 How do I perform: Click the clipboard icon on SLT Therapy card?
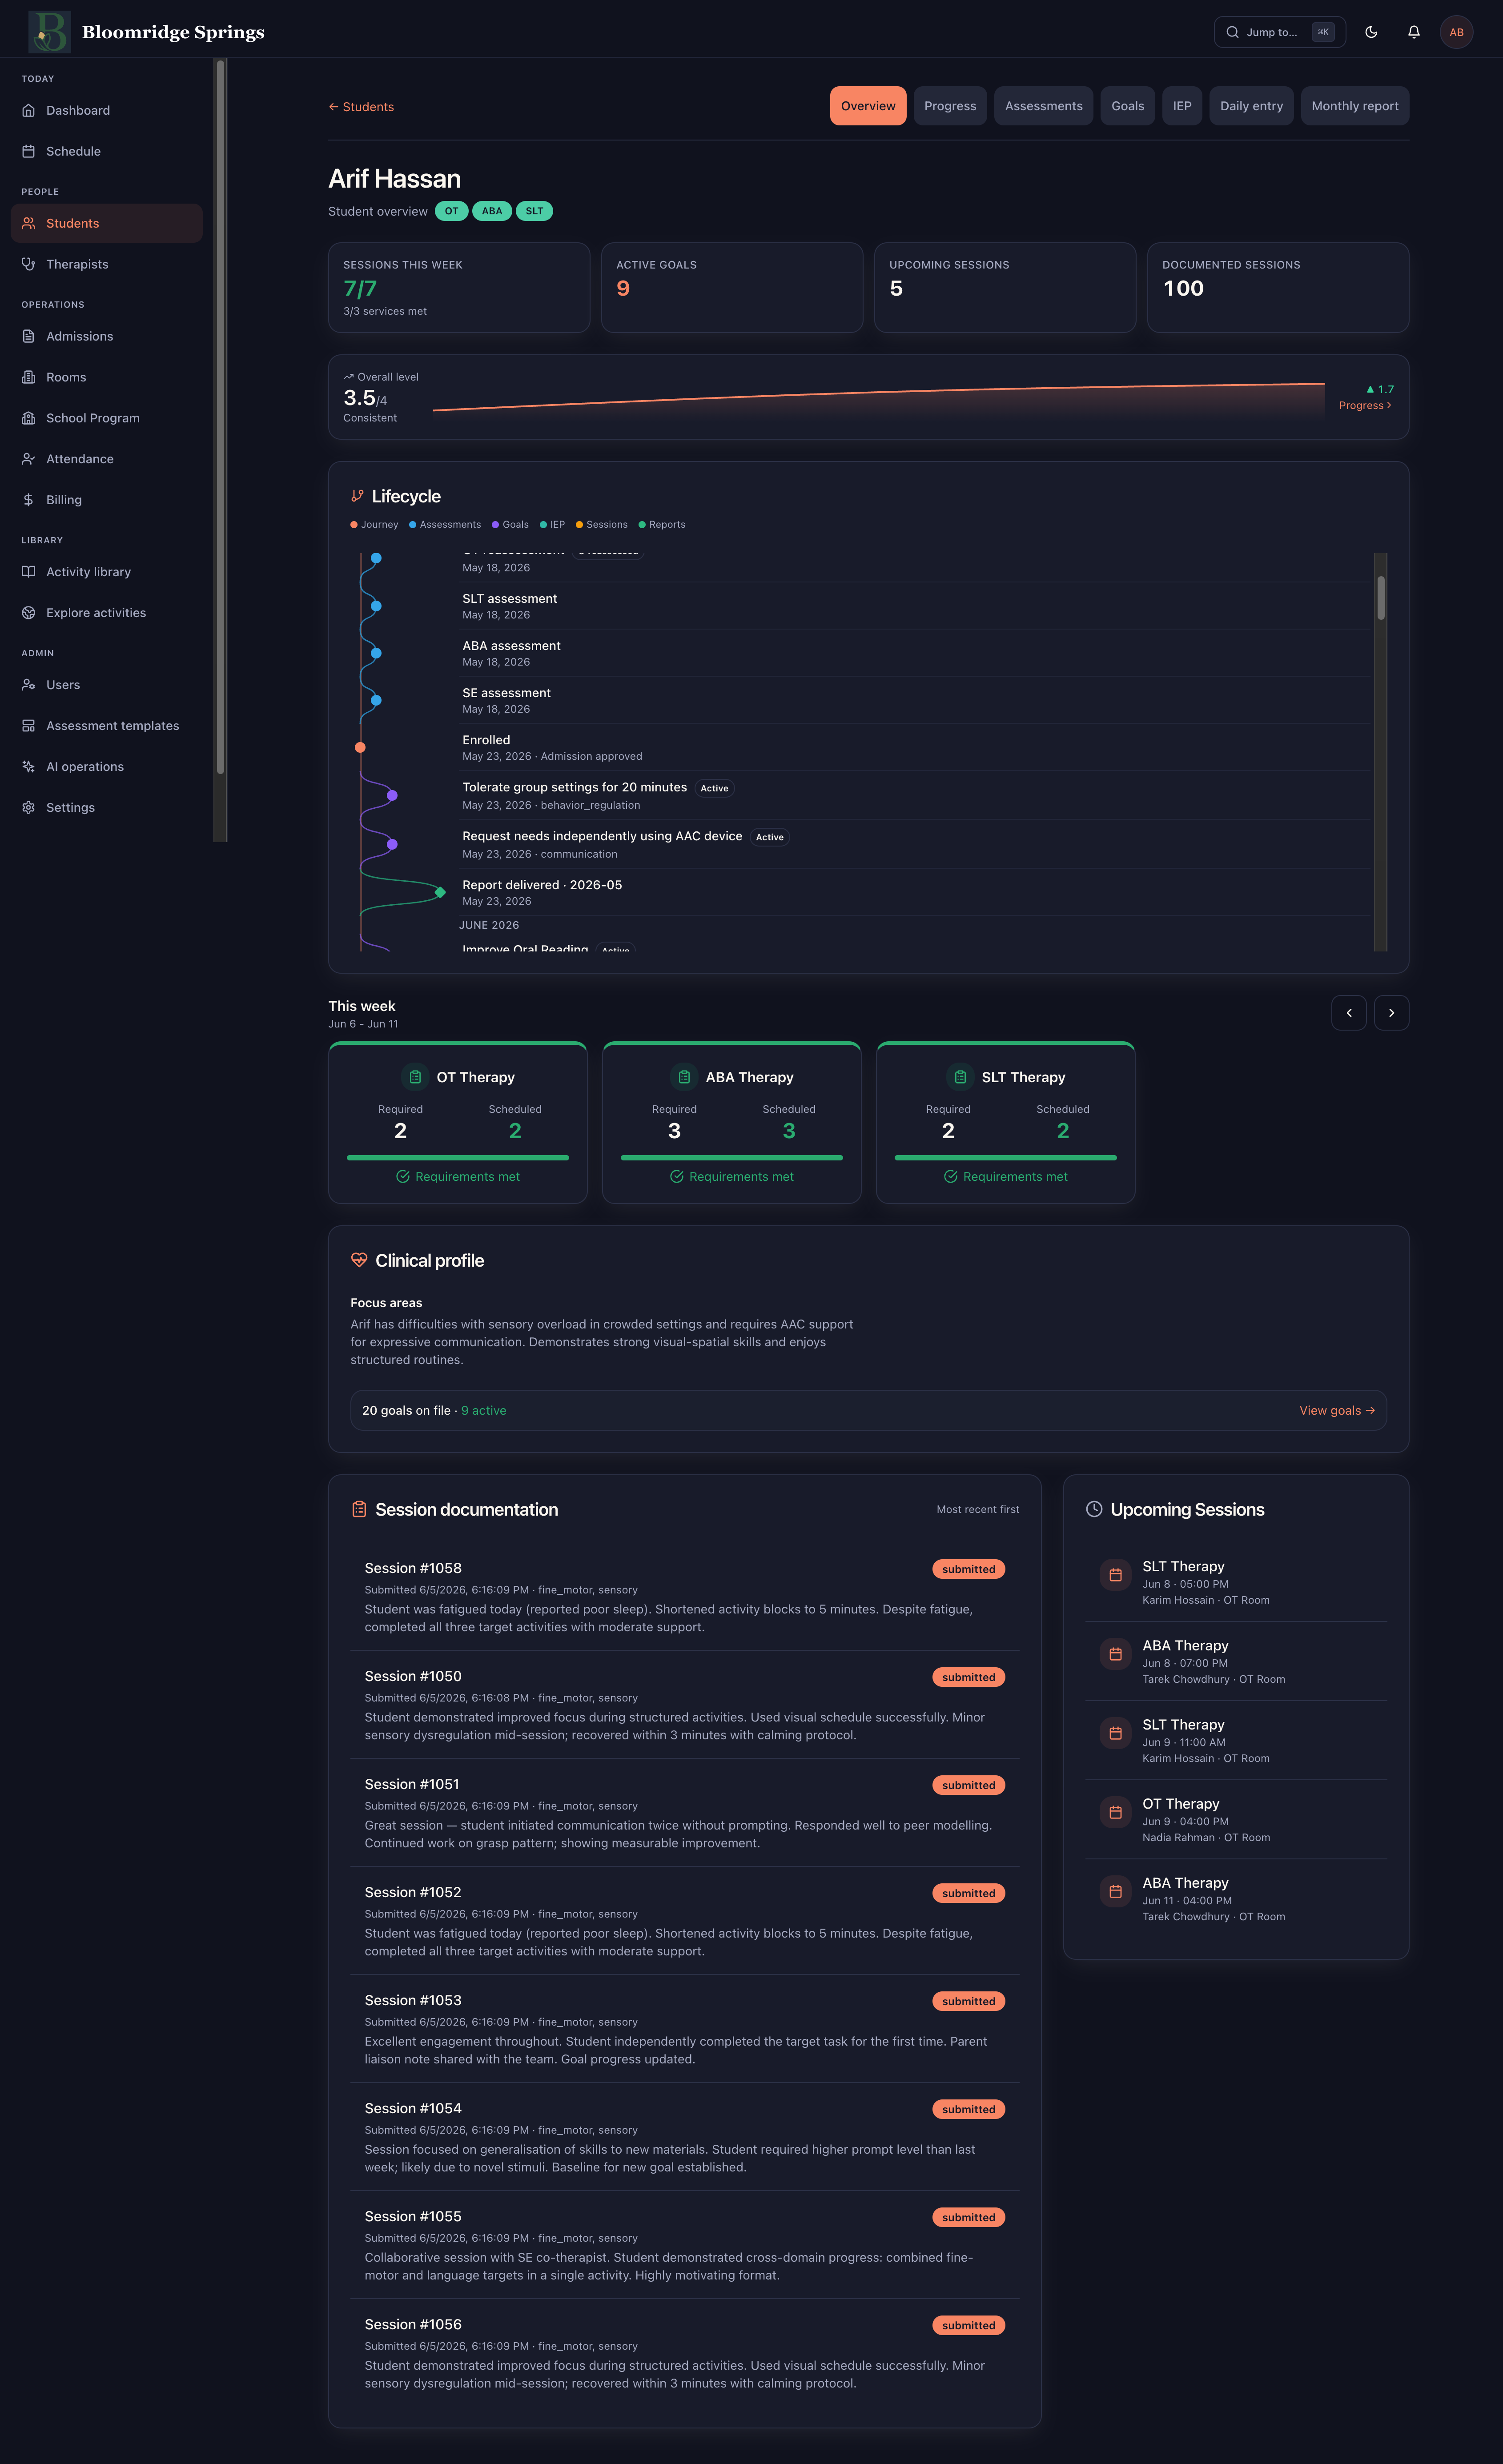960,1077
